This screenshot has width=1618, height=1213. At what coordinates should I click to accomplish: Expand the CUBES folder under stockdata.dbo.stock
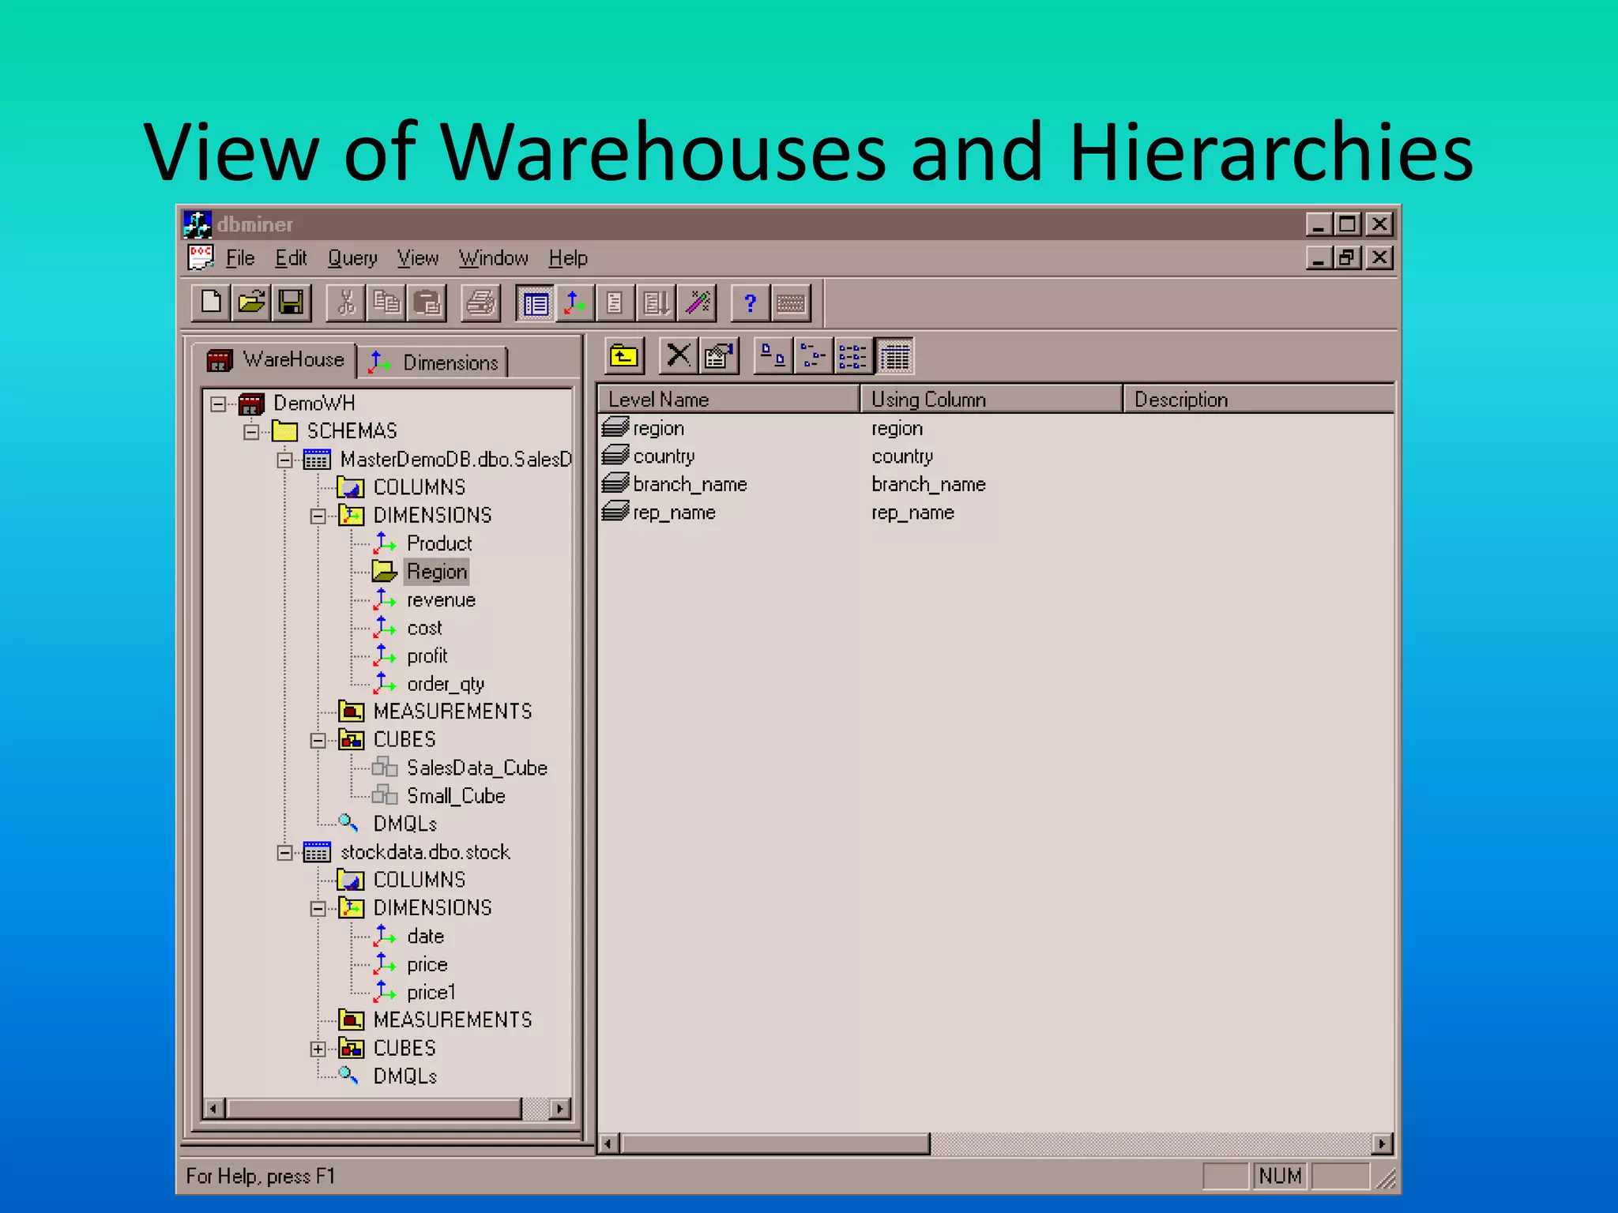(318, 1050)
